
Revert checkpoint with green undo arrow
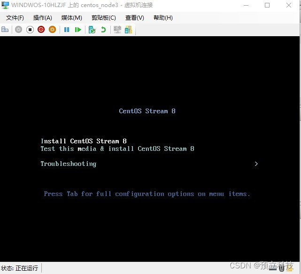point(103,30)
